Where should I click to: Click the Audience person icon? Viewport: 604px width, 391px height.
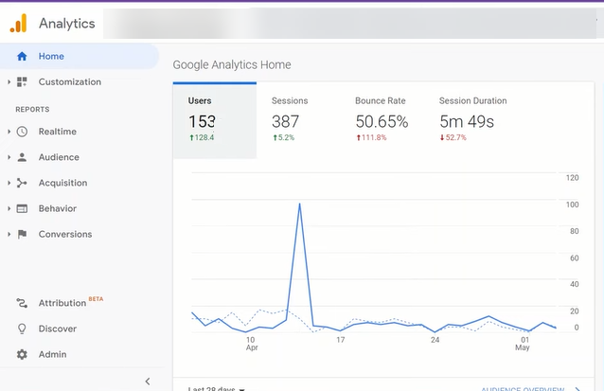tap(22, 157)
